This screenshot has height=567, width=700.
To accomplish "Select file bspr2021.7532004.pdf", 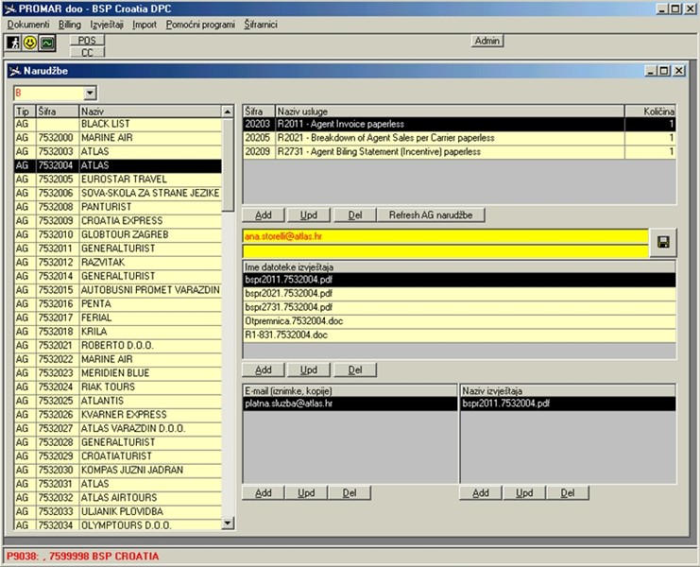I will 459,294.
